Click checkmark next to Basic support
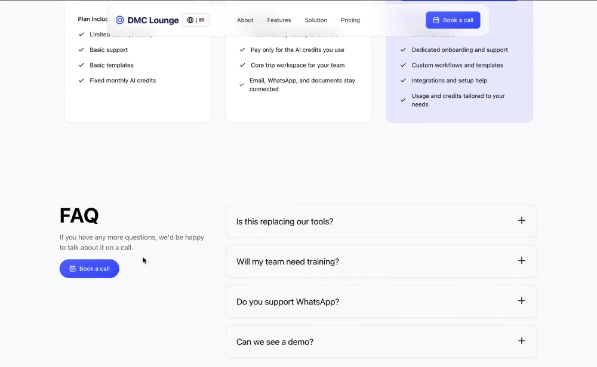The height and width of the screenshot is (367, 597). pos(81,50)
